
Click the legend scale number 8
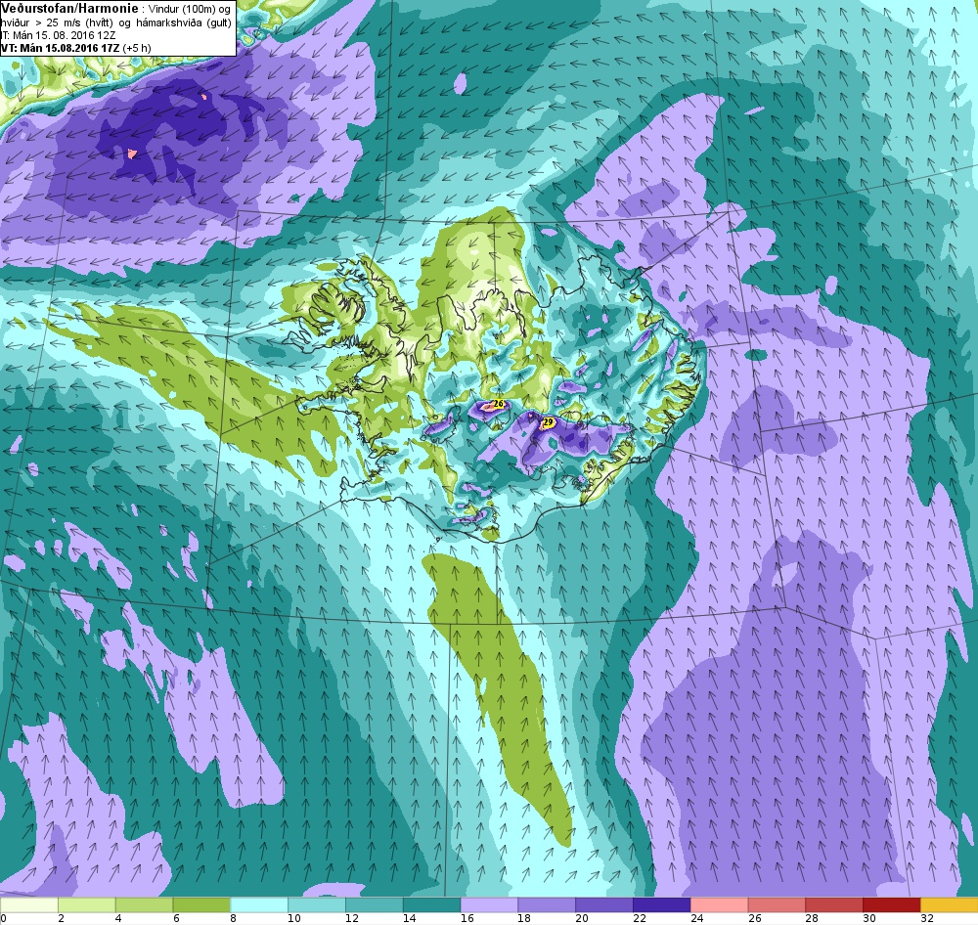pyautogui.click(x=234, y=918)
